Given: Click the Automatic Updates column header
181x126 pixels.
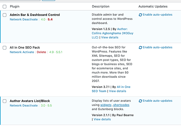Looking at the screenshot, I should click(153, 6).
